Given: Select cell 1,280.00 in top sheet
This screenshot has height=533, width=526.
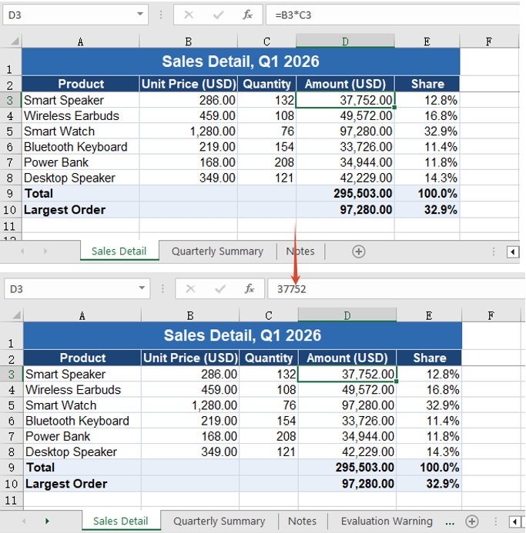Looking at the screenshot, I should click(188, 132).
